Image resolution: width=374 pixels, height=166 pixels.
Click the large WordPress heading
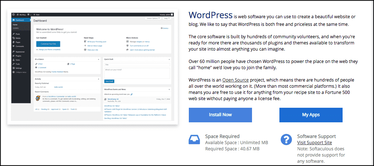tap(210, 15)
